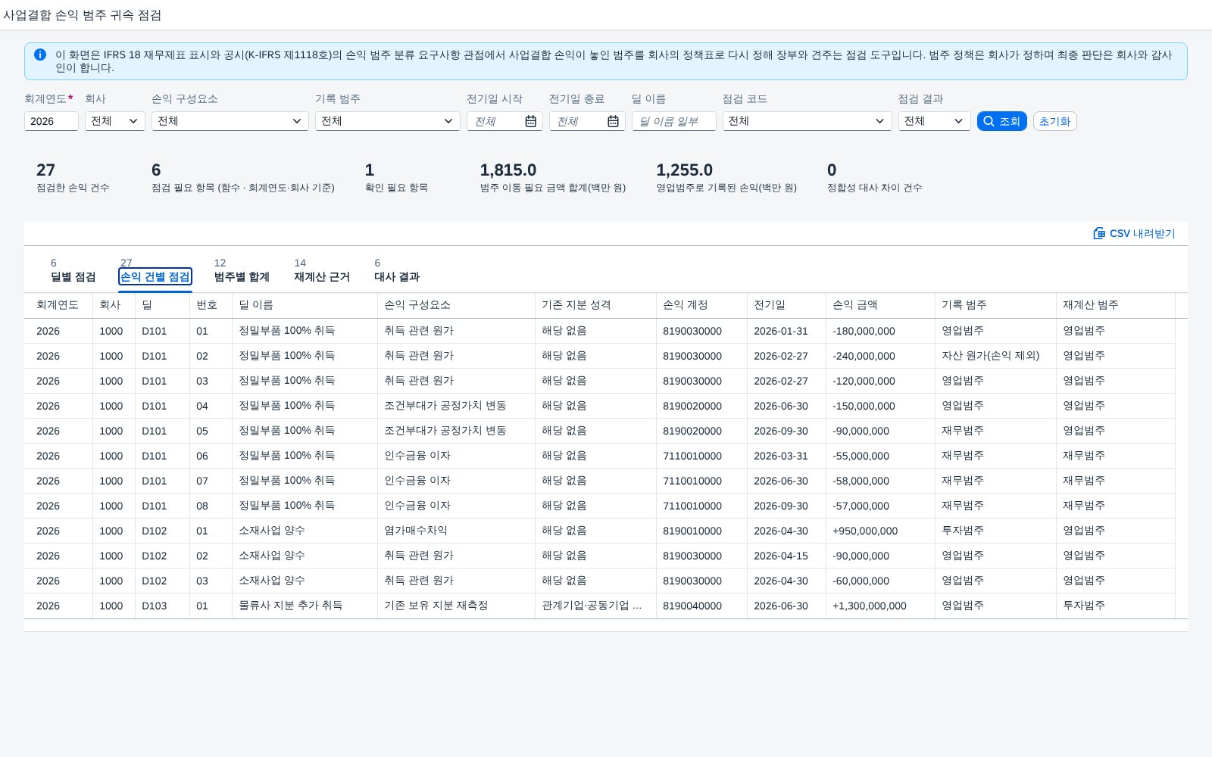This screenshot has height=757, width=1212.
Task: Click the posting date 2026-01-31
Action: 780,331
